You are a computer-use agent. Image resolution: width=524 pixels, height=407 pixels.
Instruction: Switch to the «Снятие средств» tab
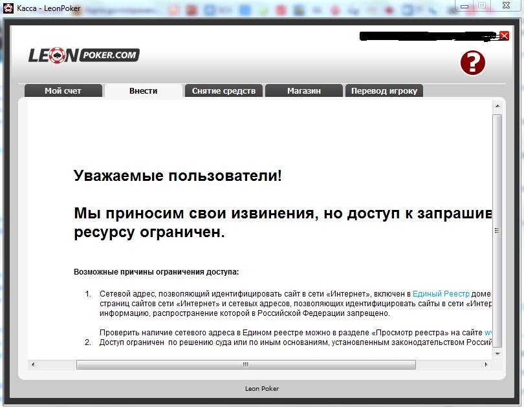(x=224, y=91)
